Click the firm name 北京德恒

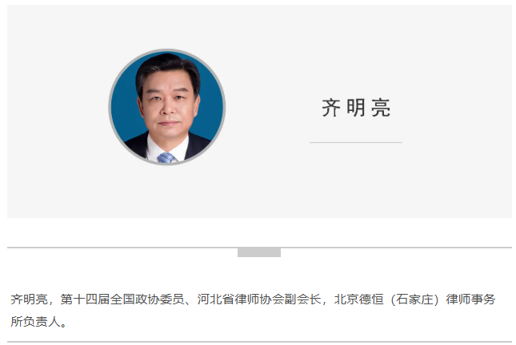(x=358, y=299)
